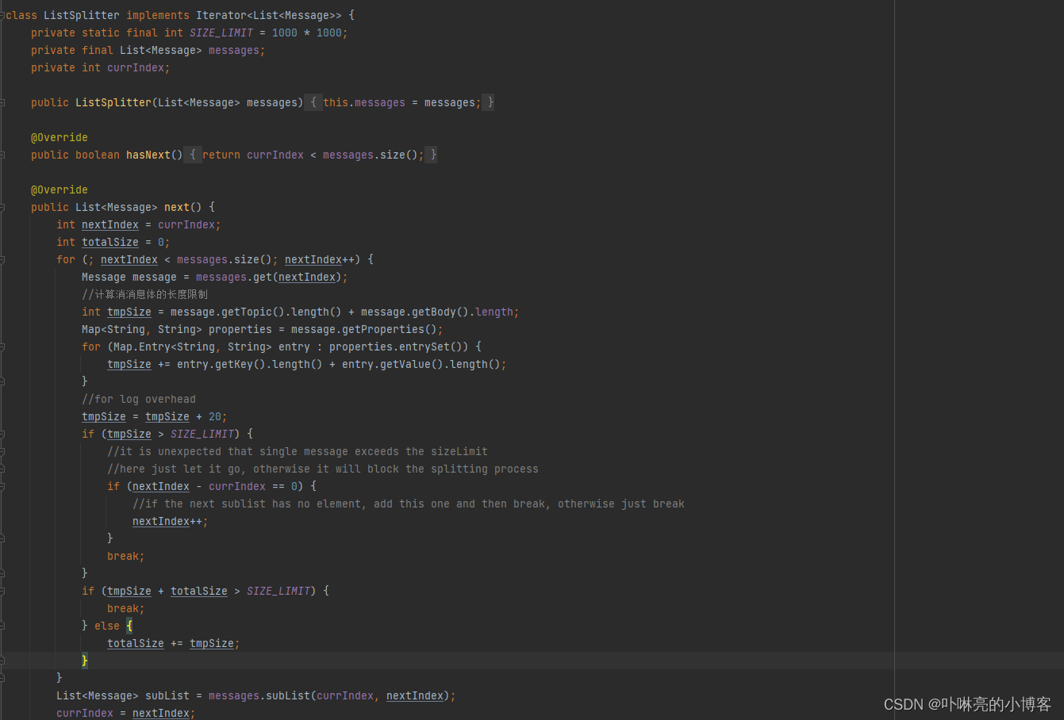This screenshot has width=1064, height=720.
Task: Click the highlighted closing brace on caret line
Action: tap(85, 661)
